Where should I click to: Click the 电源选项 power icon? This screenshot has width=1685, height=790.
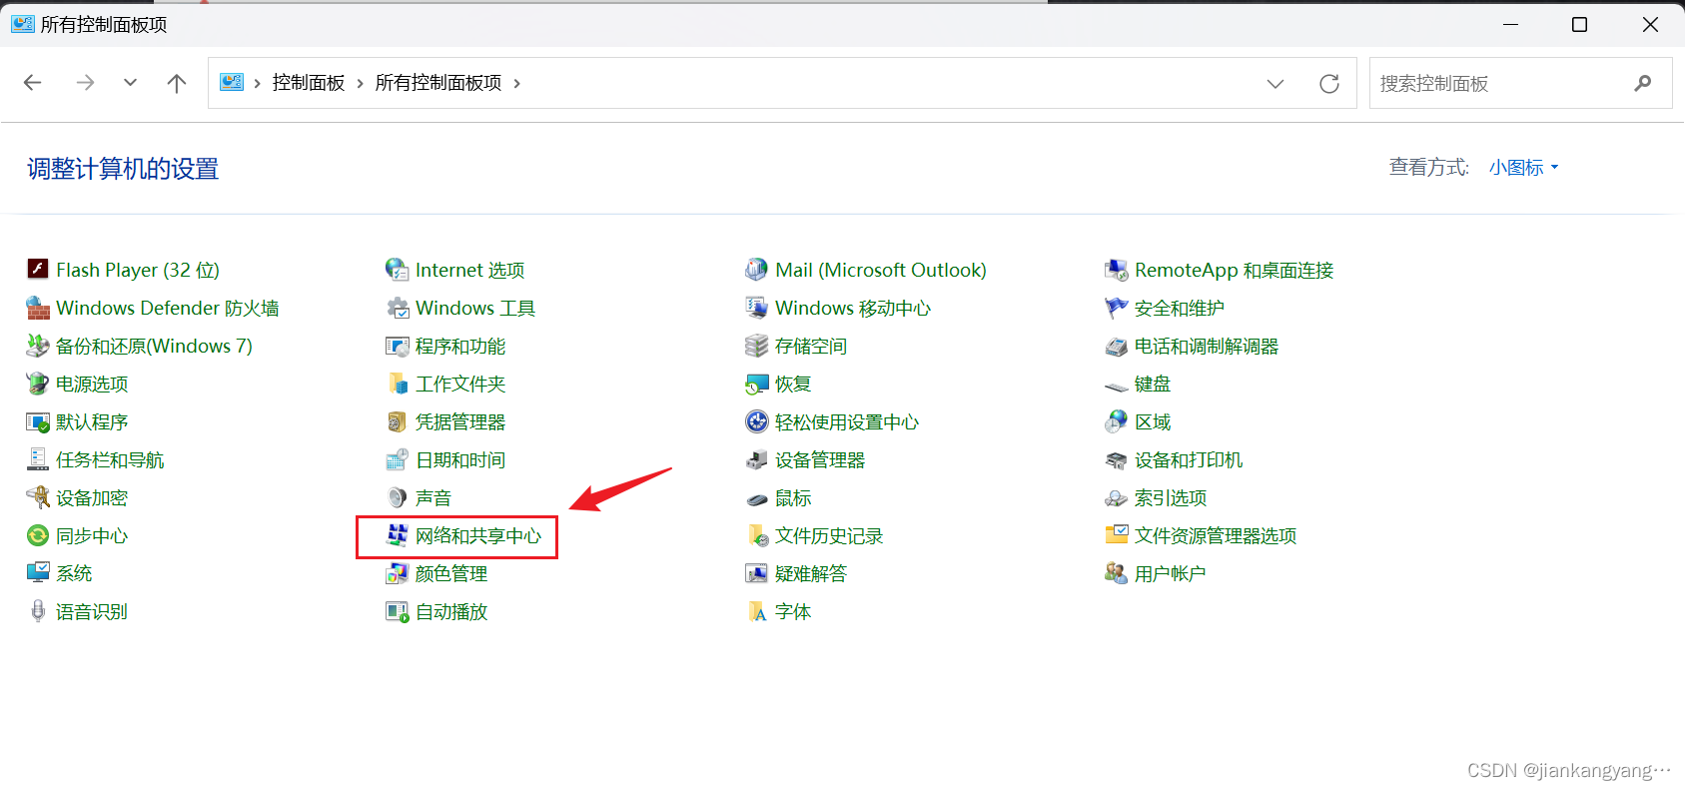click(38, 383)
